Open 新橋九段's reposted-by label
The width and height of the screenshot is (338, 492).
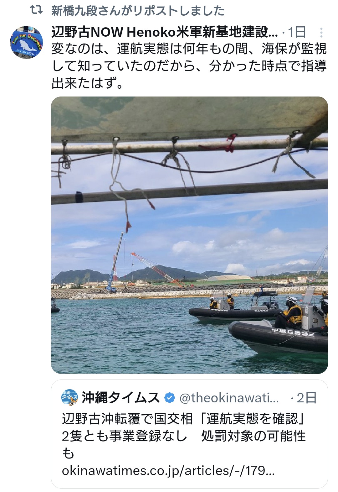pyautogui.click(x=138, y=11)
